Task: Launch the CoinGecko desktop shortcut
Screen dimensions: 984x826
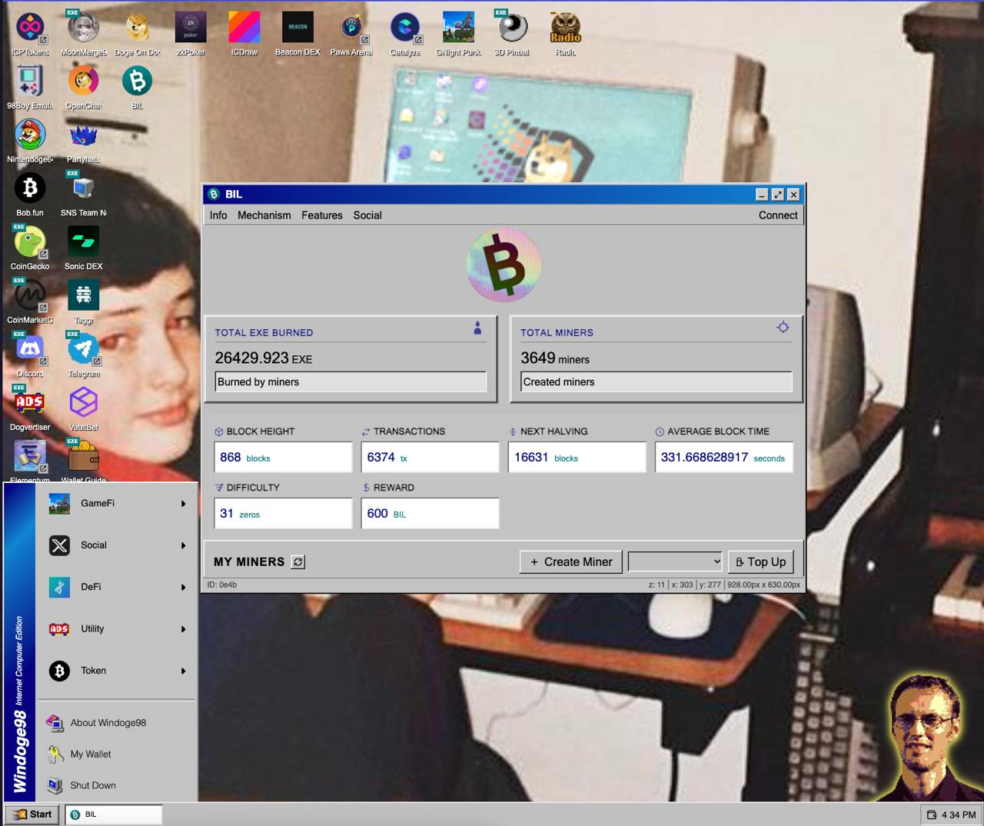Action: coord(30,242)
